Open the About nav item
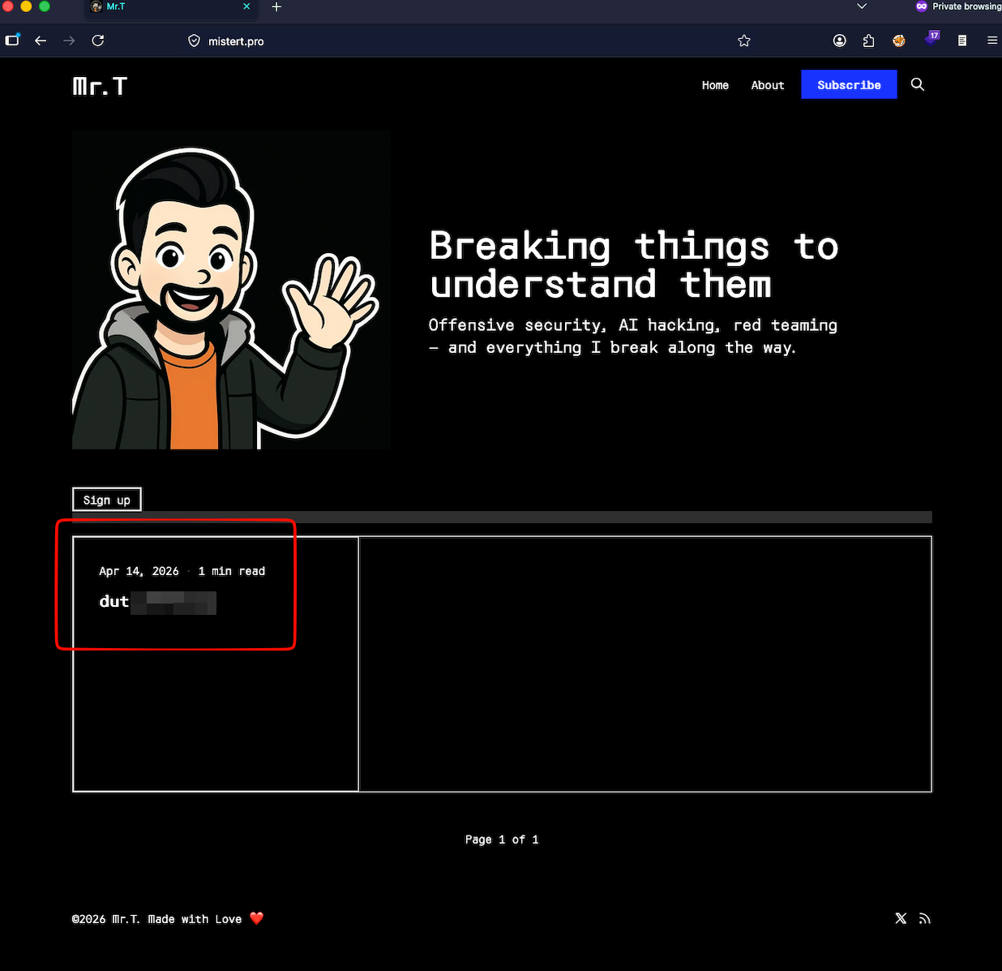The image size is (1002, 971). click(767, 85)
